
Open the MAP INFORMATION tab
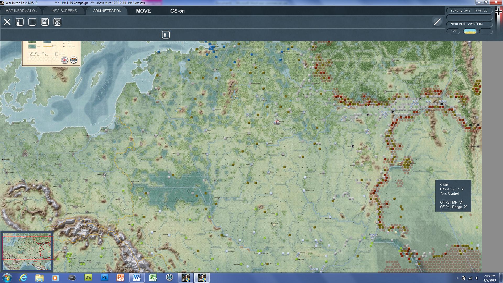point(21,11)
